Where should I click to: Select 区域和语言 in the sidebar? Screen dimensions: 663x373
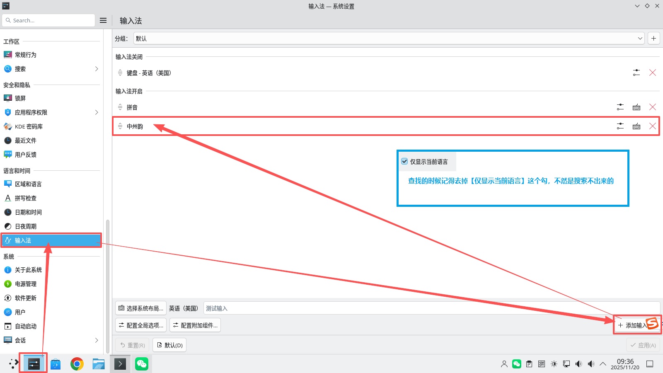coord(28,184)
